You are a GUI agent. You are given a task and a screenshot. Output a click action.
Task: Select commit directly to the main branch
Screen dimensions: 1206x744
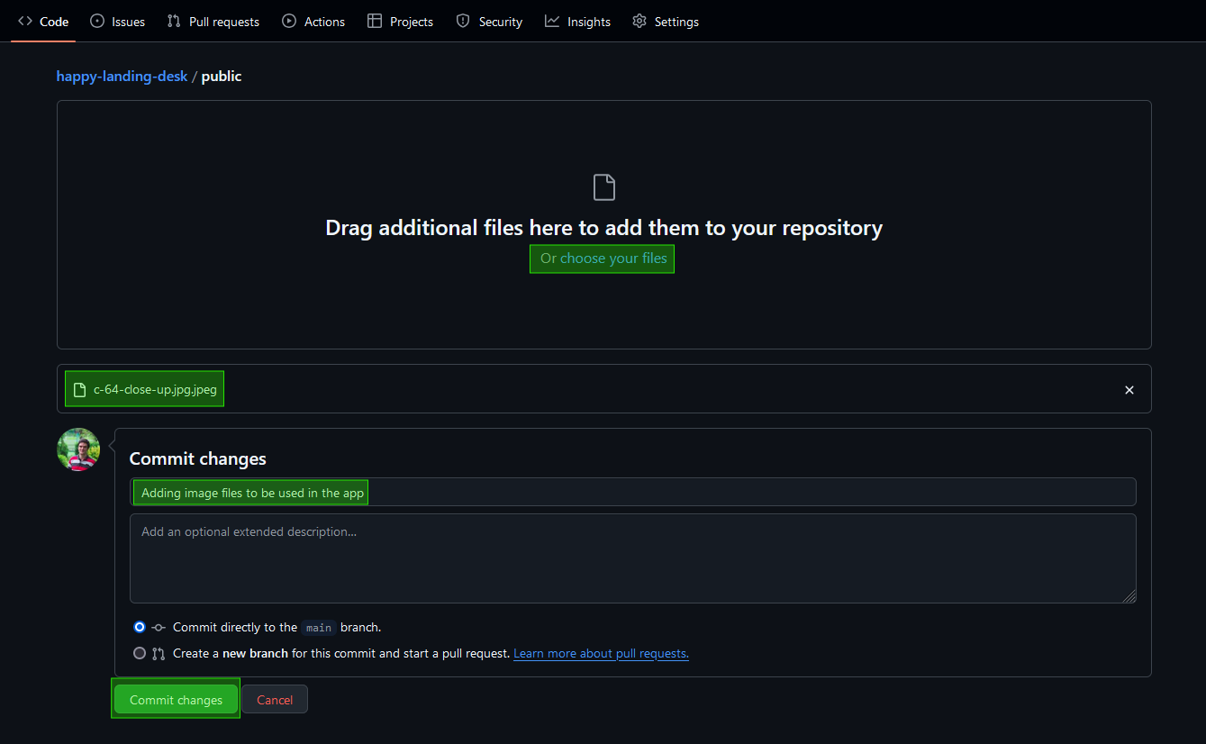140,627
